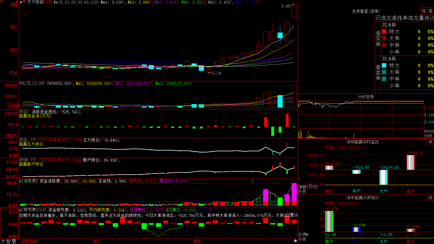The image size is (434, 244).
Task: Click the red 日线 period label
Action: click(x=48, y=2)
